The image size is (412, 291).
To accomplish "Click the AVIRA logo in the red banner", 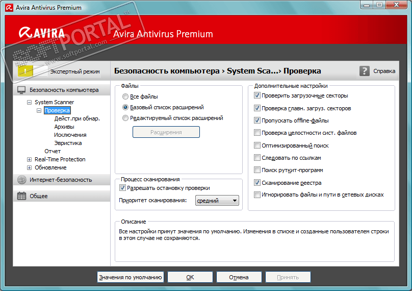I will (42, 33).
